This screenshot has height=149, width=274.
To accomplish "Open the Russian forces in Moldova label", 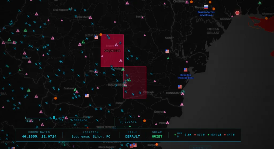I will pos(206,14).
